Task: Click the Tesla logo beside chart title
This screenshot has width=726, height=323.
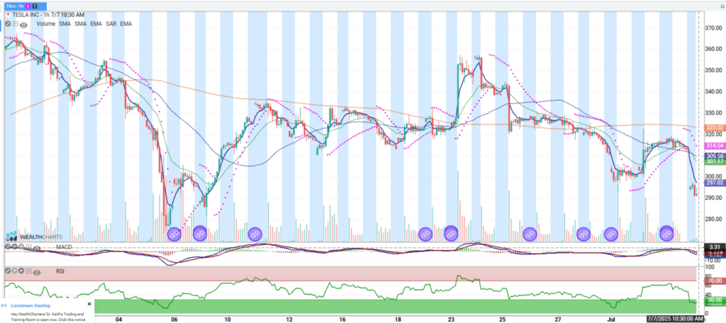Action: click(x=8, y=15)
